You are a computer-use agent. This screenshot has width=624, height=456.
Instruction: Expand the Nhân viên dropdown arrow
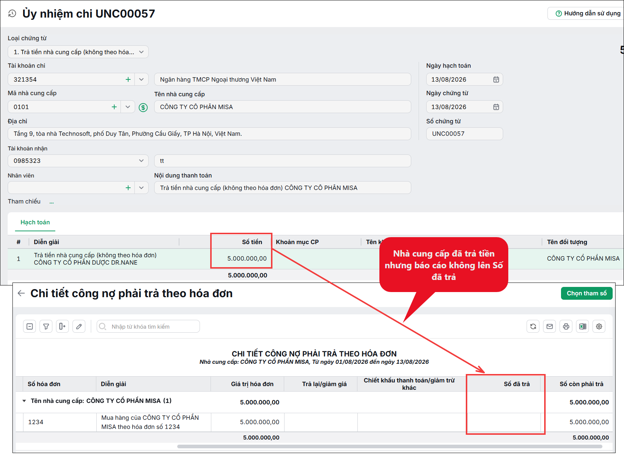click(x=141, y=188)
